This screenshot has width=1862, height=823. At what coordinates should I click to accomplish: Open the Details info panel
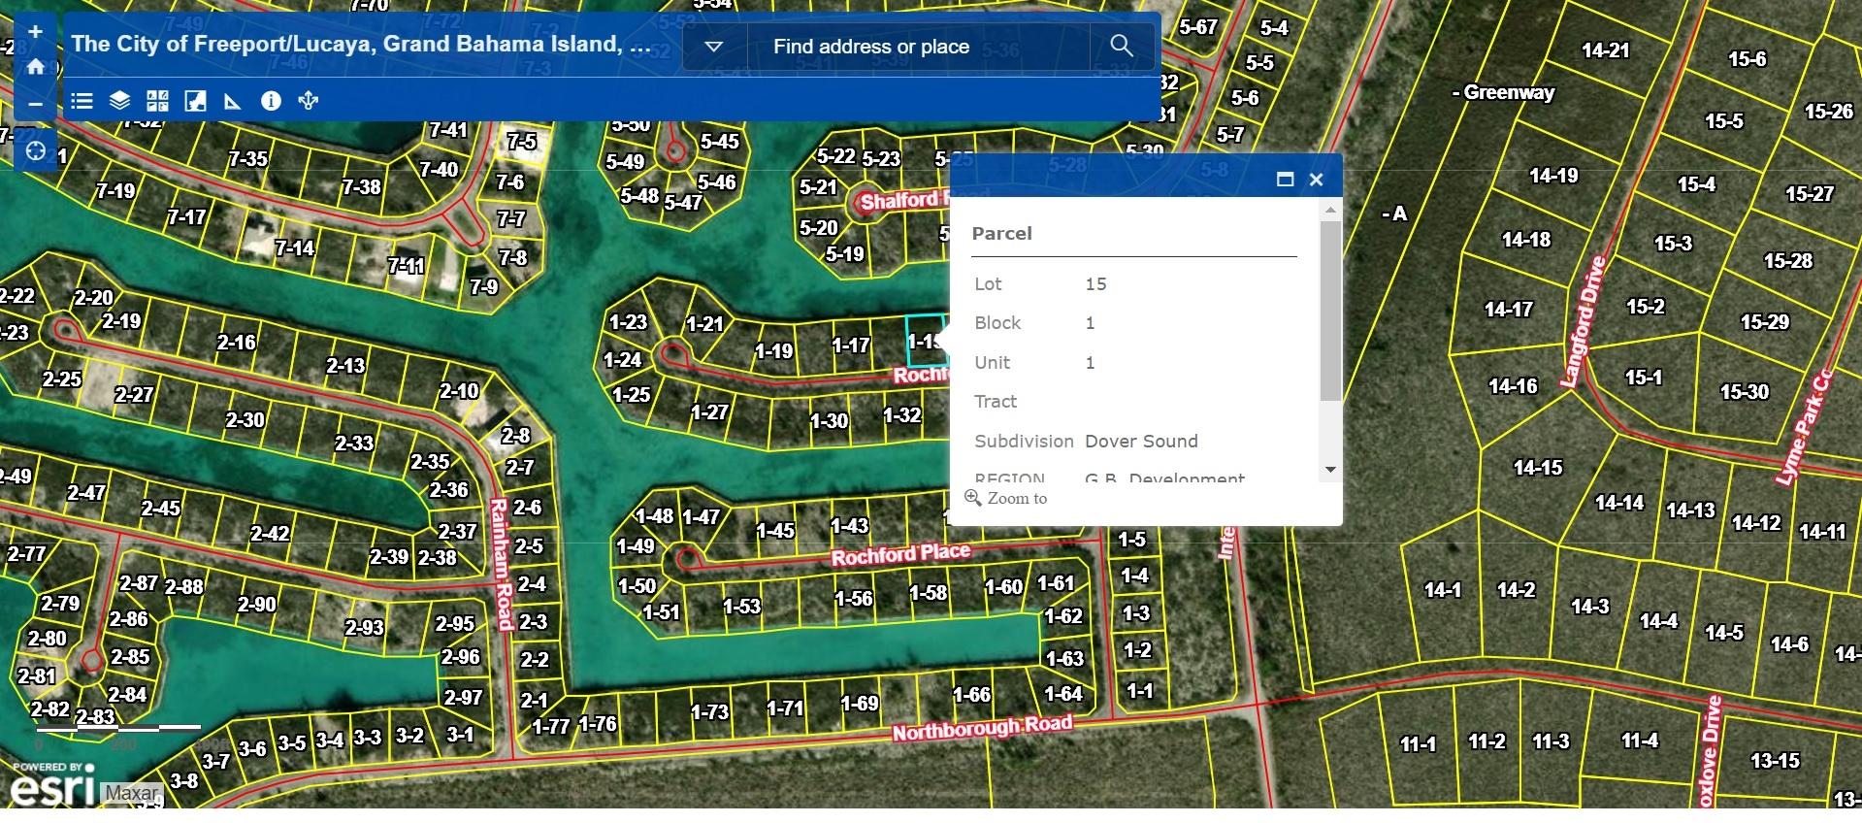pyautogui.click(x=271, y=101)
